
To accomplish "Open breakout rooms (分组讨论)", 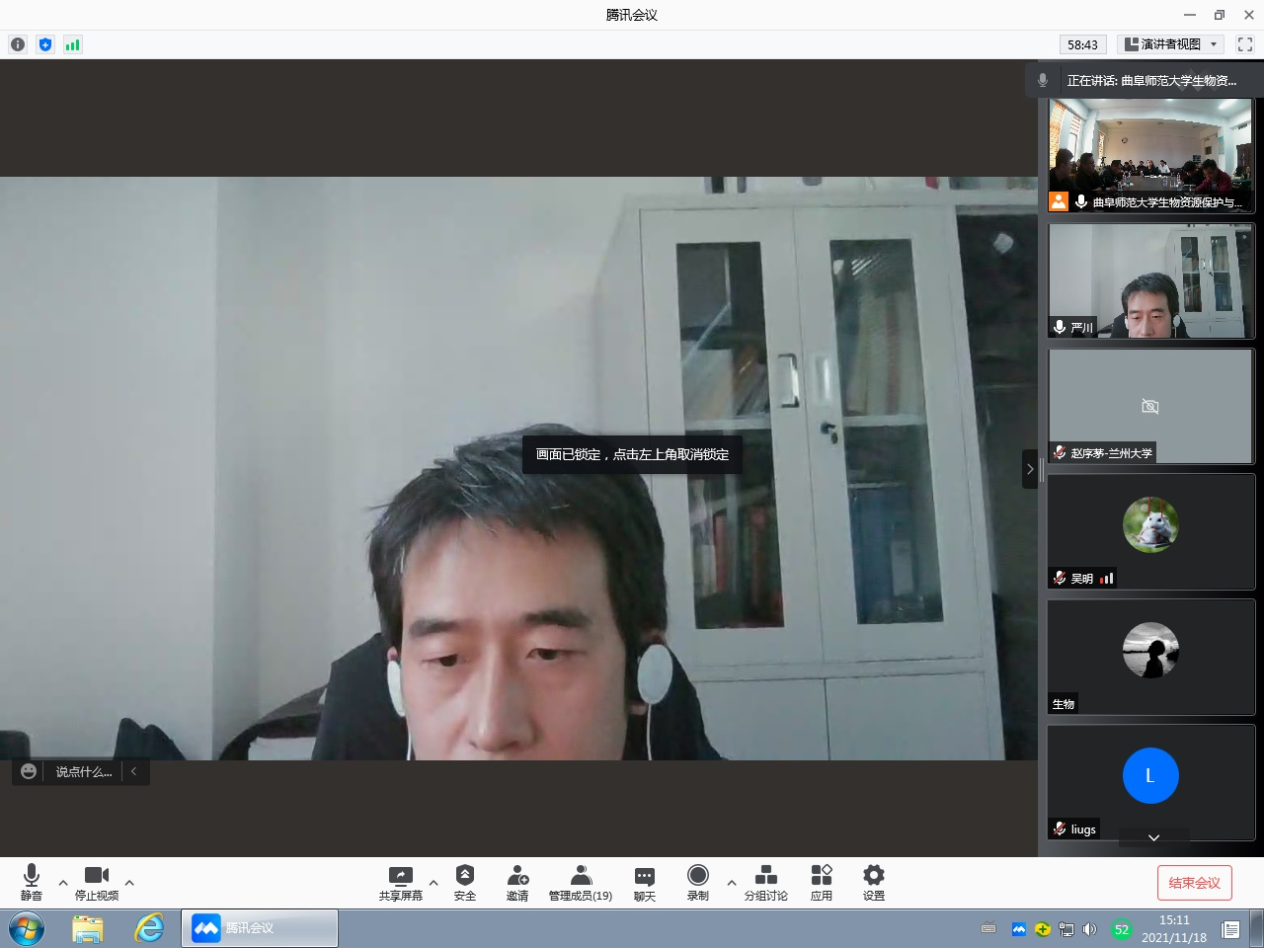I will (765, 882).
